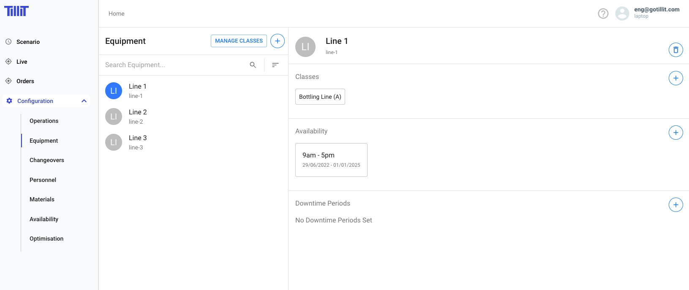The width and height of the screenshot is (689, 290).
Task: Click the TilliT logo
Action: click(x=16, y=11)
